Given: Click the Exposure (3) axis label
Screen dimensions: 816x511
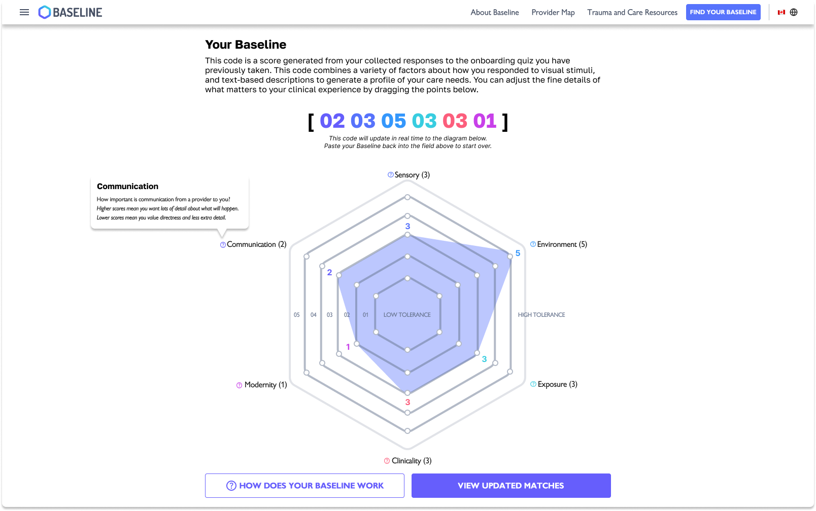Looking at the screenshot, I should coord(558,384).
